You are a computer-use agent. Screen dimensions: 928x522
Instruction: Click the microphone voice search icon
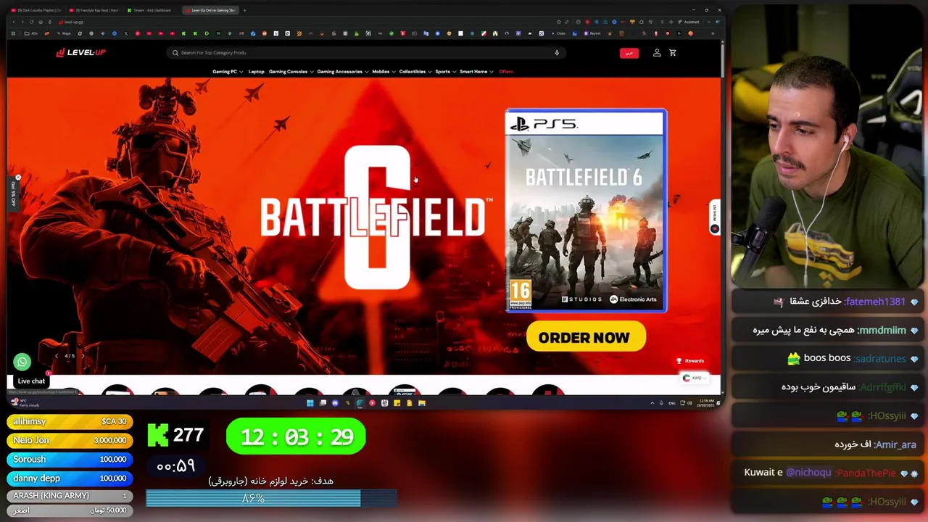pyautogui.click(x=557, y=52)
